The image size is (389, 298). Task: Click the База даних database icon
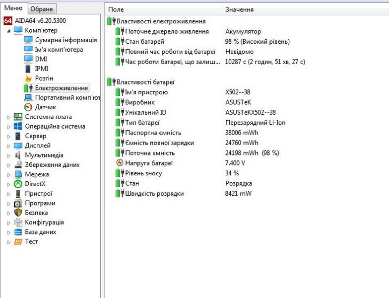pos(17,232)
